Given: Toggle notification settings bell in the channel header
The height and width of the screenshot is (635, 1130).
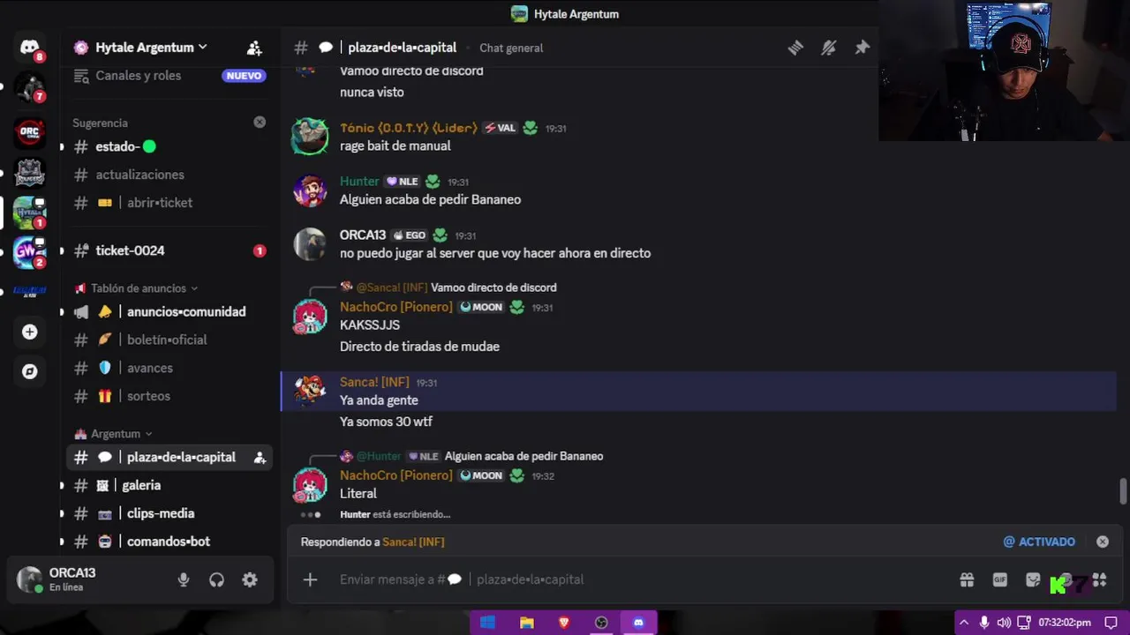Looking at the screenshot, I should (x=828, y=48).
